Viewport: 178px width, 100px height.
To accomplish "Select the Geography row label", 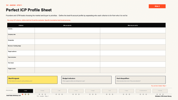I will [x=11, y=40].
